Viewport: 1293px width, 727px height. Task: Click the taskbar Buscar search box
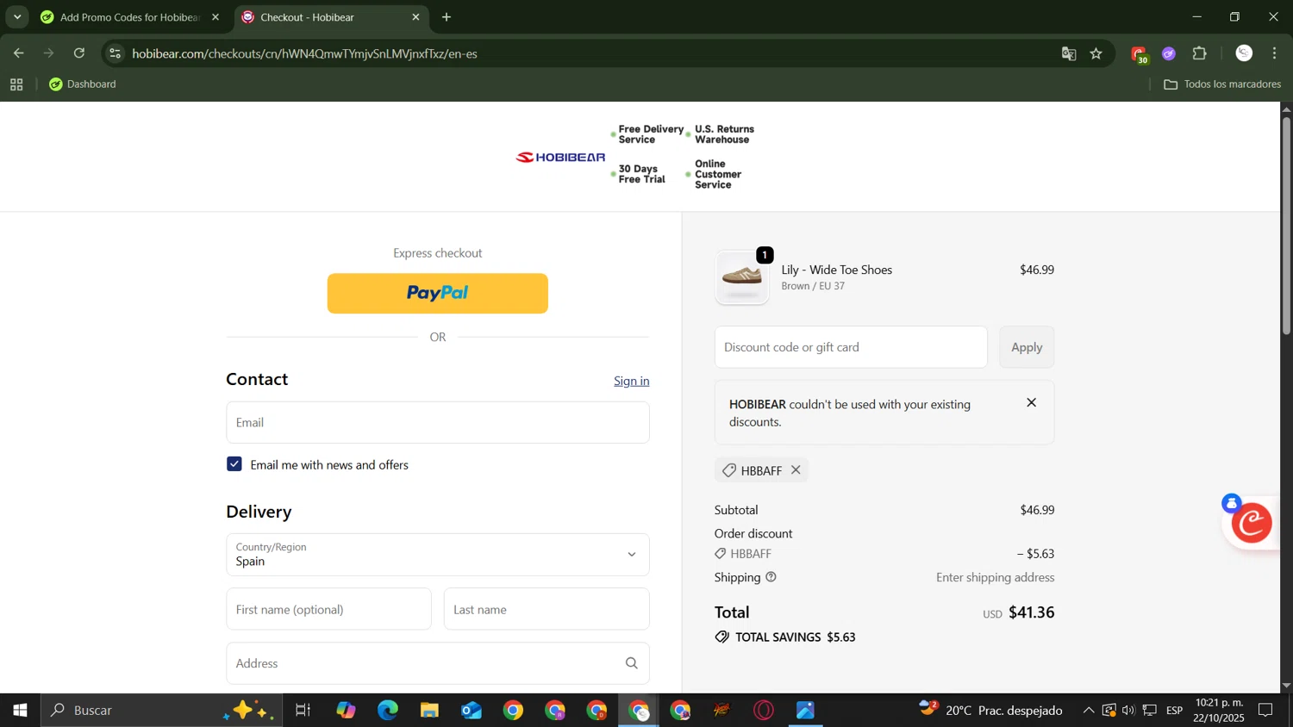(x=161, y=711)
